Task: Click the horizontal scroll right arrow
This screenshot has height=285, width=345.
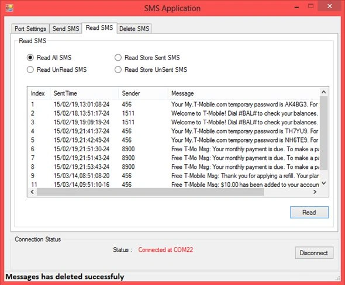Action: (315, 192)
